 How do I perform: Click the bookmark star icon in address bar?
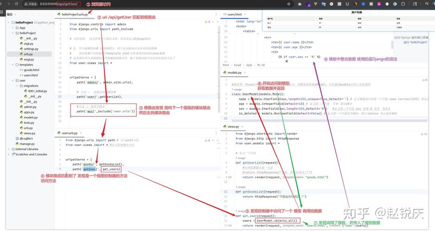click(x=288, y=4)
